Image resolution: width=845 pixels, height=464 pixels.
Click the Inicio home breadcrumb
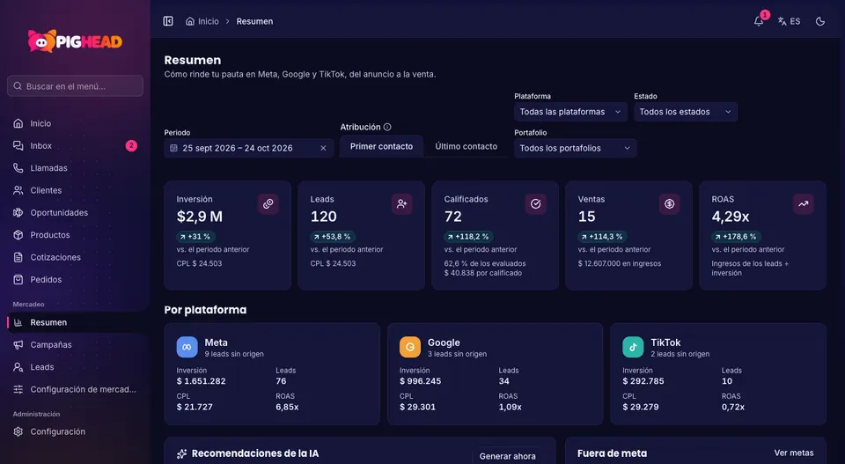(x=202, y=21)
